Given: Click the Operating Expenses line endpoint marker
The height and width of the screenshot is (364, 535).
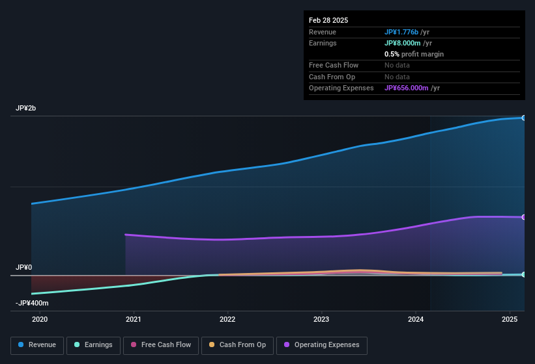Looking at the screenshot, I should (x=524, y=217).
